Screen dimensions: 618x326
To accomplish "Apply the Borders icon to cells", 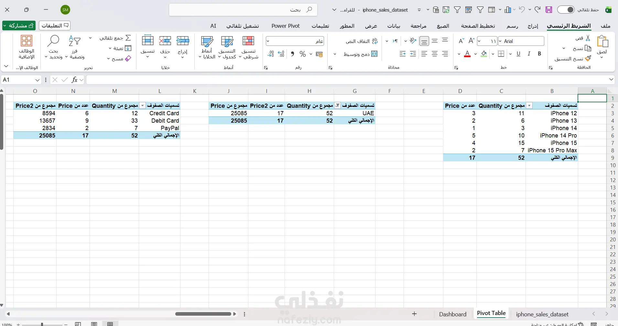I will pyautogui.click(x=501, y=54).
